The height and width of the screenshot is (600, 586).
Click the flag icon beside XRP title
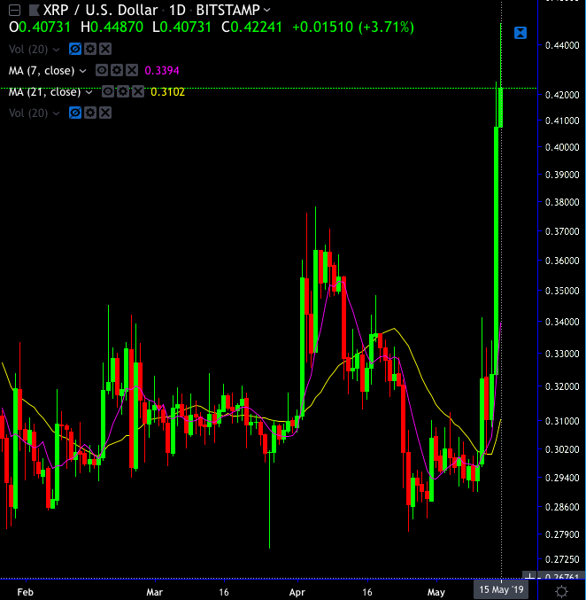pyautogui.click(x=34, y=10)
